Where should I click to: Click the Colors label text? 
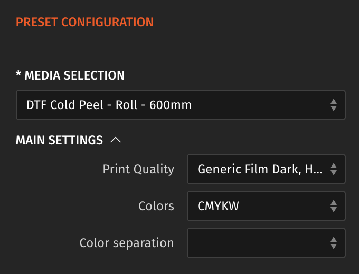pos(156,206)
